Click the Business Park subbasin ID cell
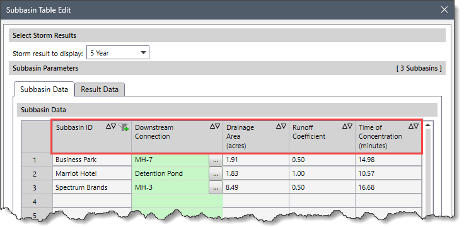The image size is (464, 227). pos(92,160)
